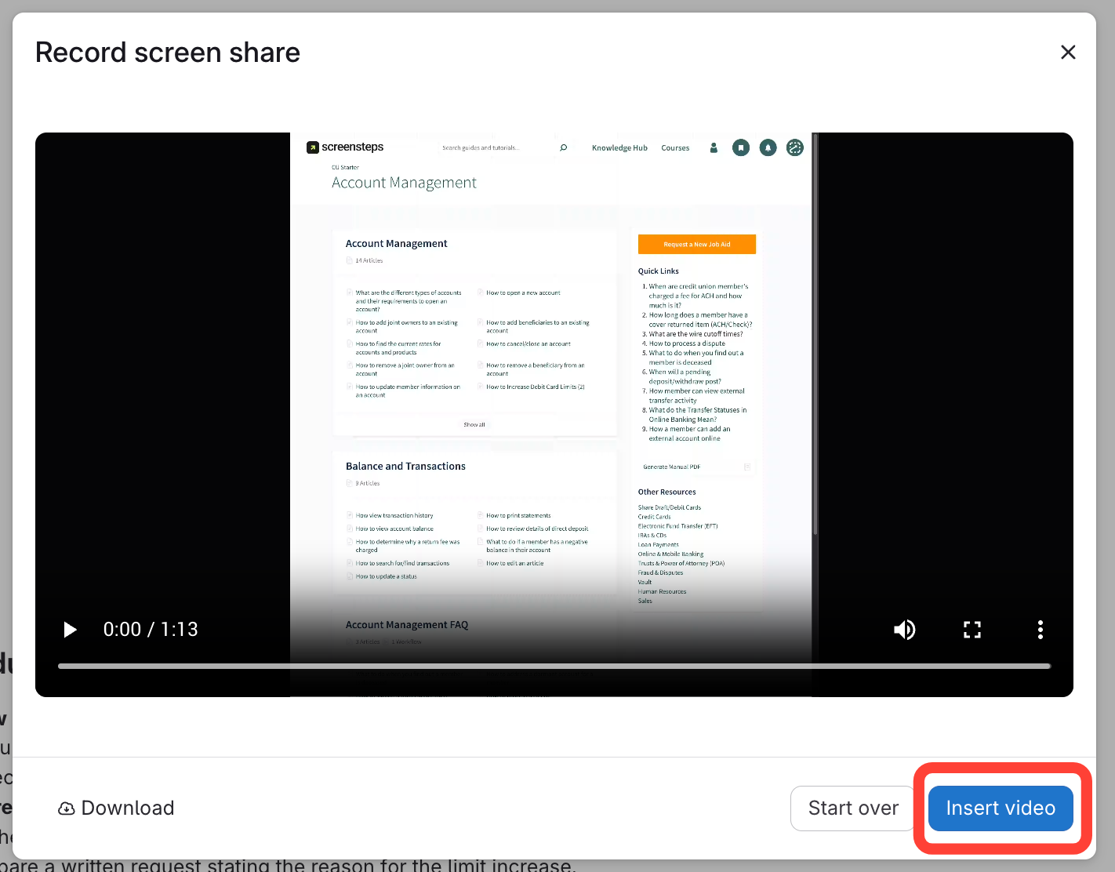Click the bookmark icon in preview header
Image resolution: width=1115 pixels, height=872 pixels.
(x=741, y=147)
